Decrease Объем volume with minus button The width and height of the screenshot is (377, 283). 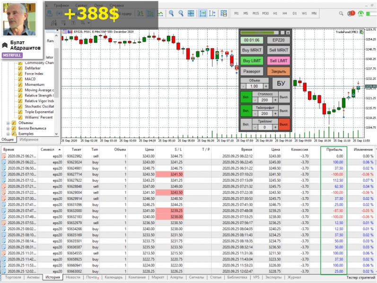coord(243,86)
